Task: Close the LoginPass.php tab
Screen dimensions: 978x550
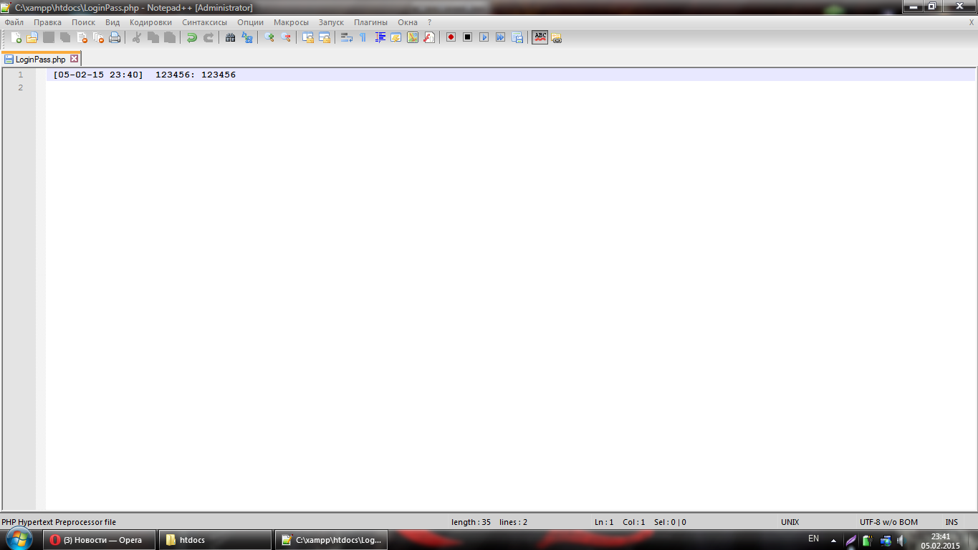Action: (x=74, y=60)
